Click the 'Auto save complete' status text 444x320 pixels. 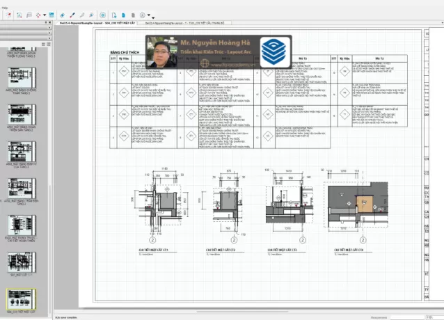(x=66, y=317)
